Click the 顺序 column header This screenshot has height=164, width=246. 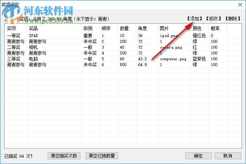109,28
